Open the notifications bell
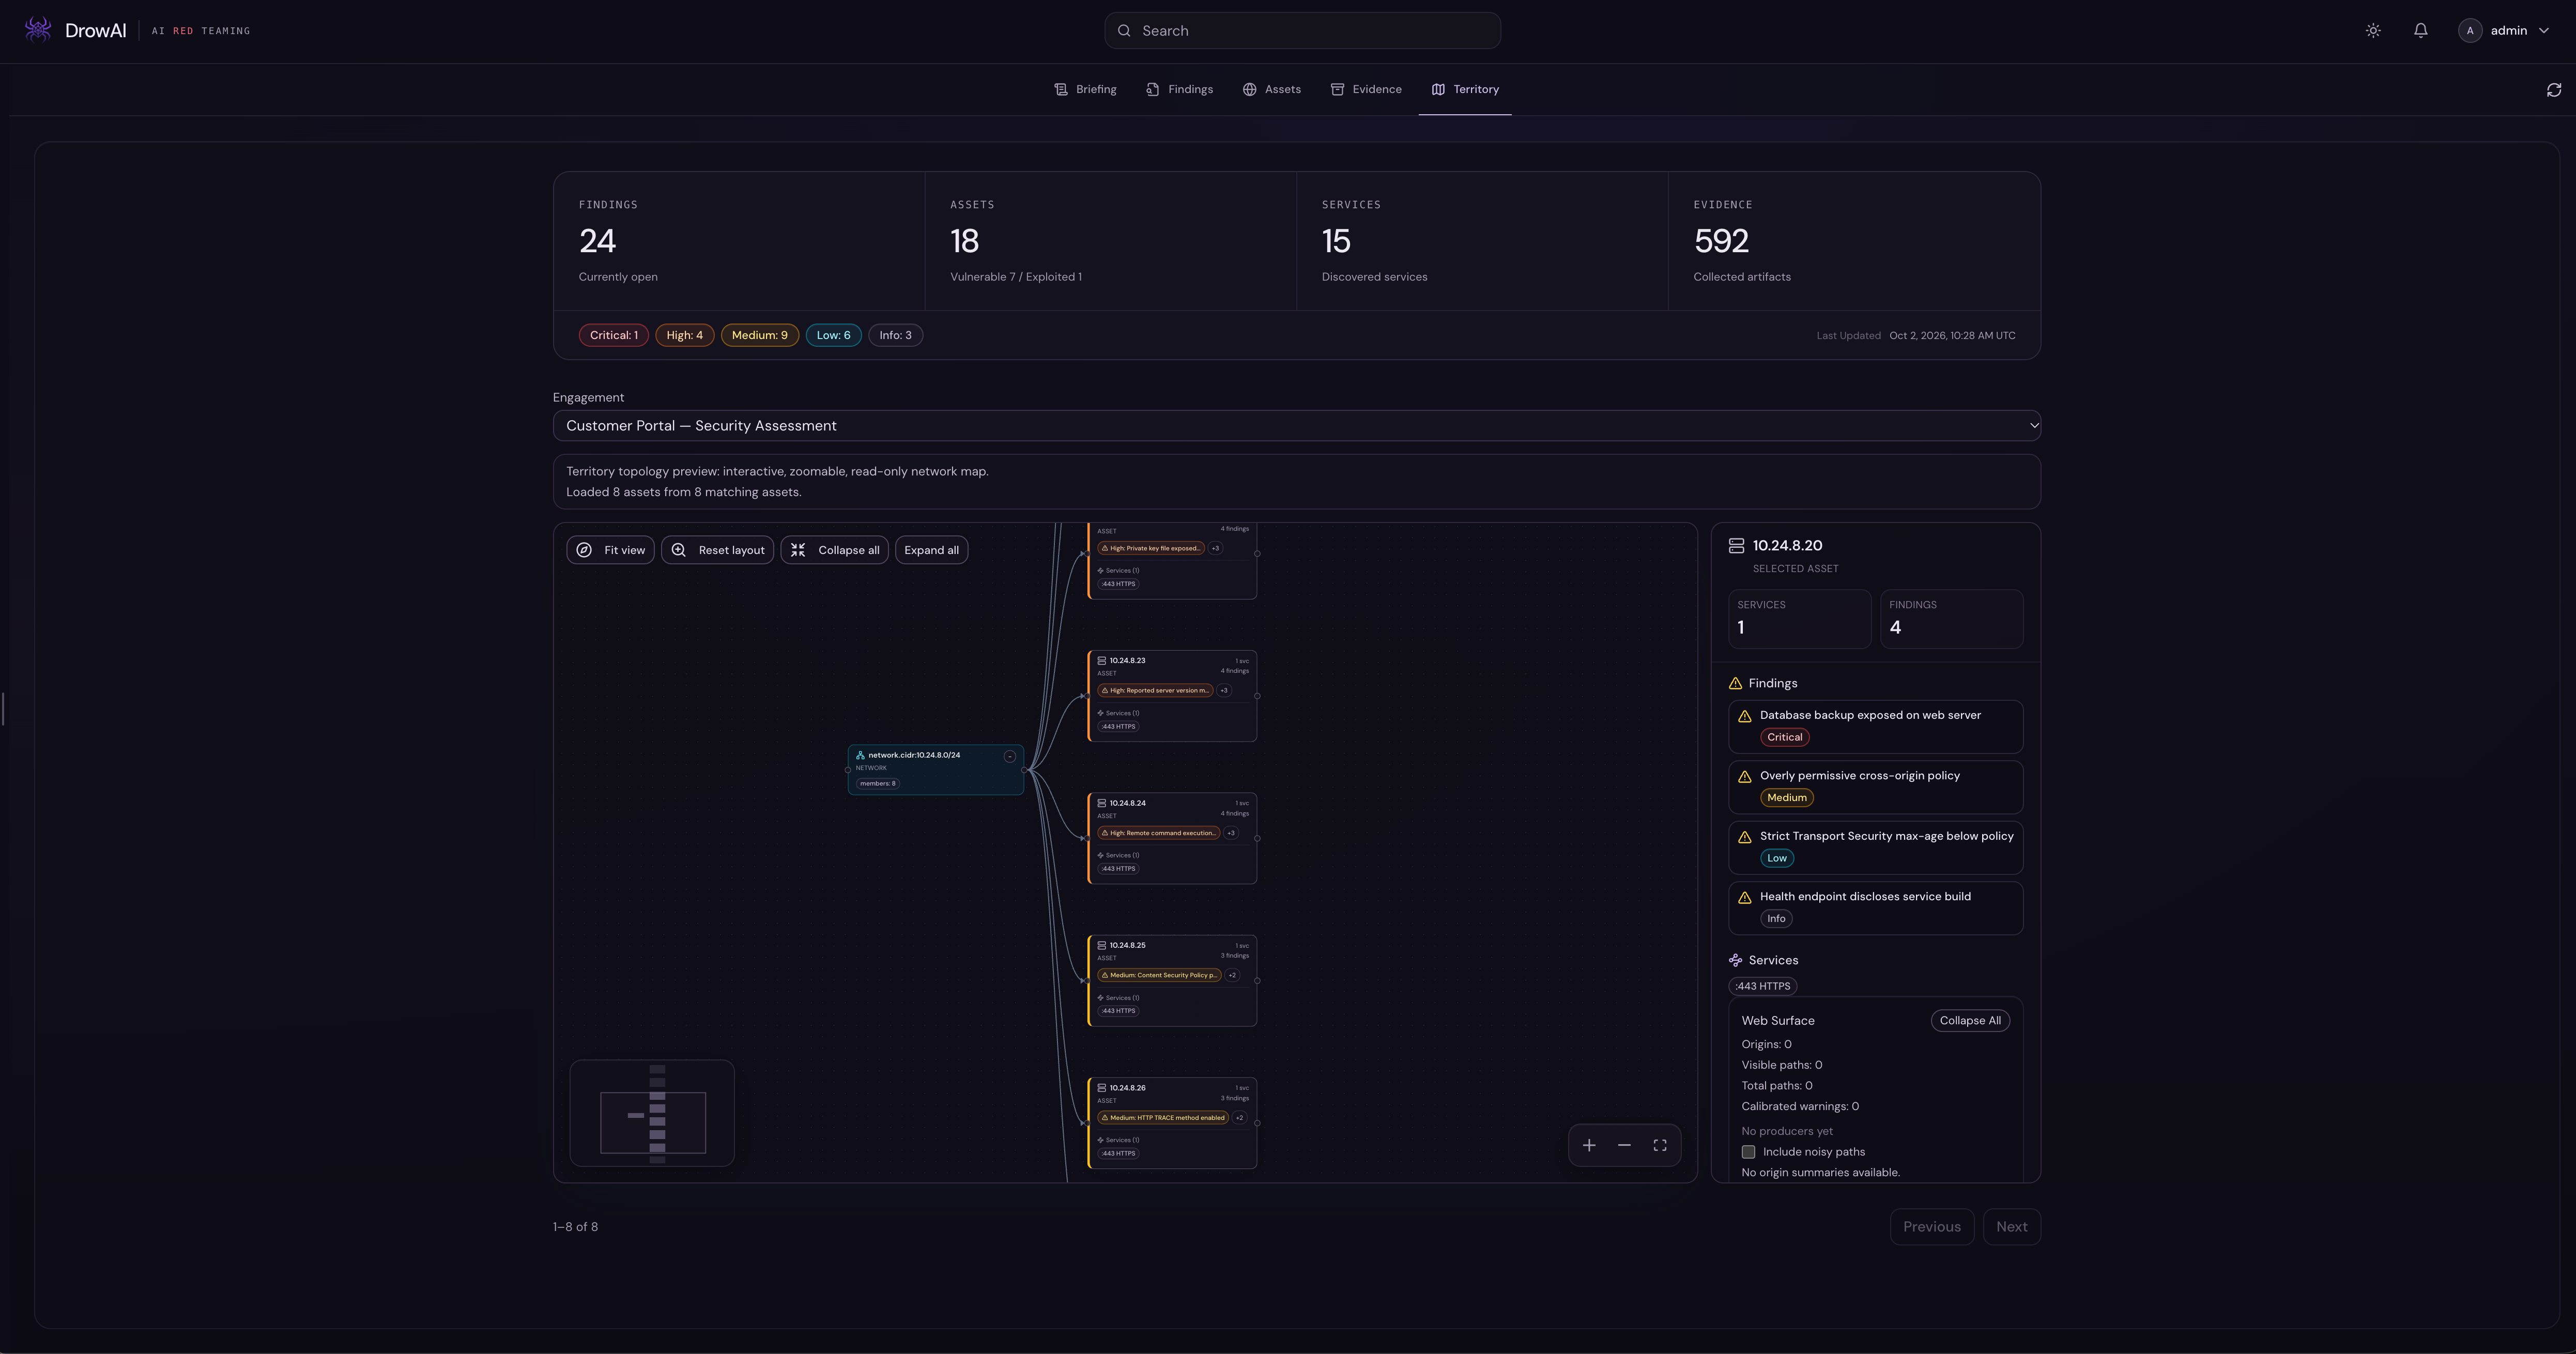Image resolution: width=2576 pixels, height=1354 pixels. pos(2420,31)
